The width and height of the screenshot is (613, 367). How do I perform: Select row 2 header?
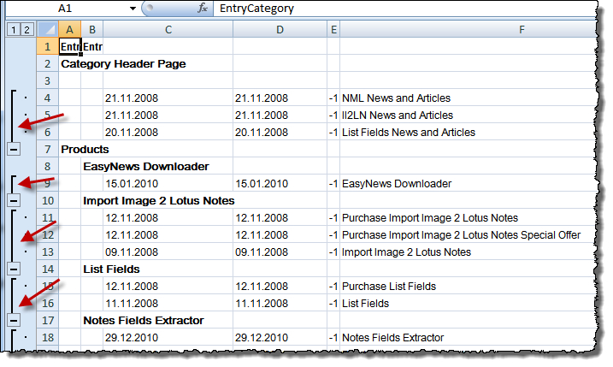click(48, 64)
